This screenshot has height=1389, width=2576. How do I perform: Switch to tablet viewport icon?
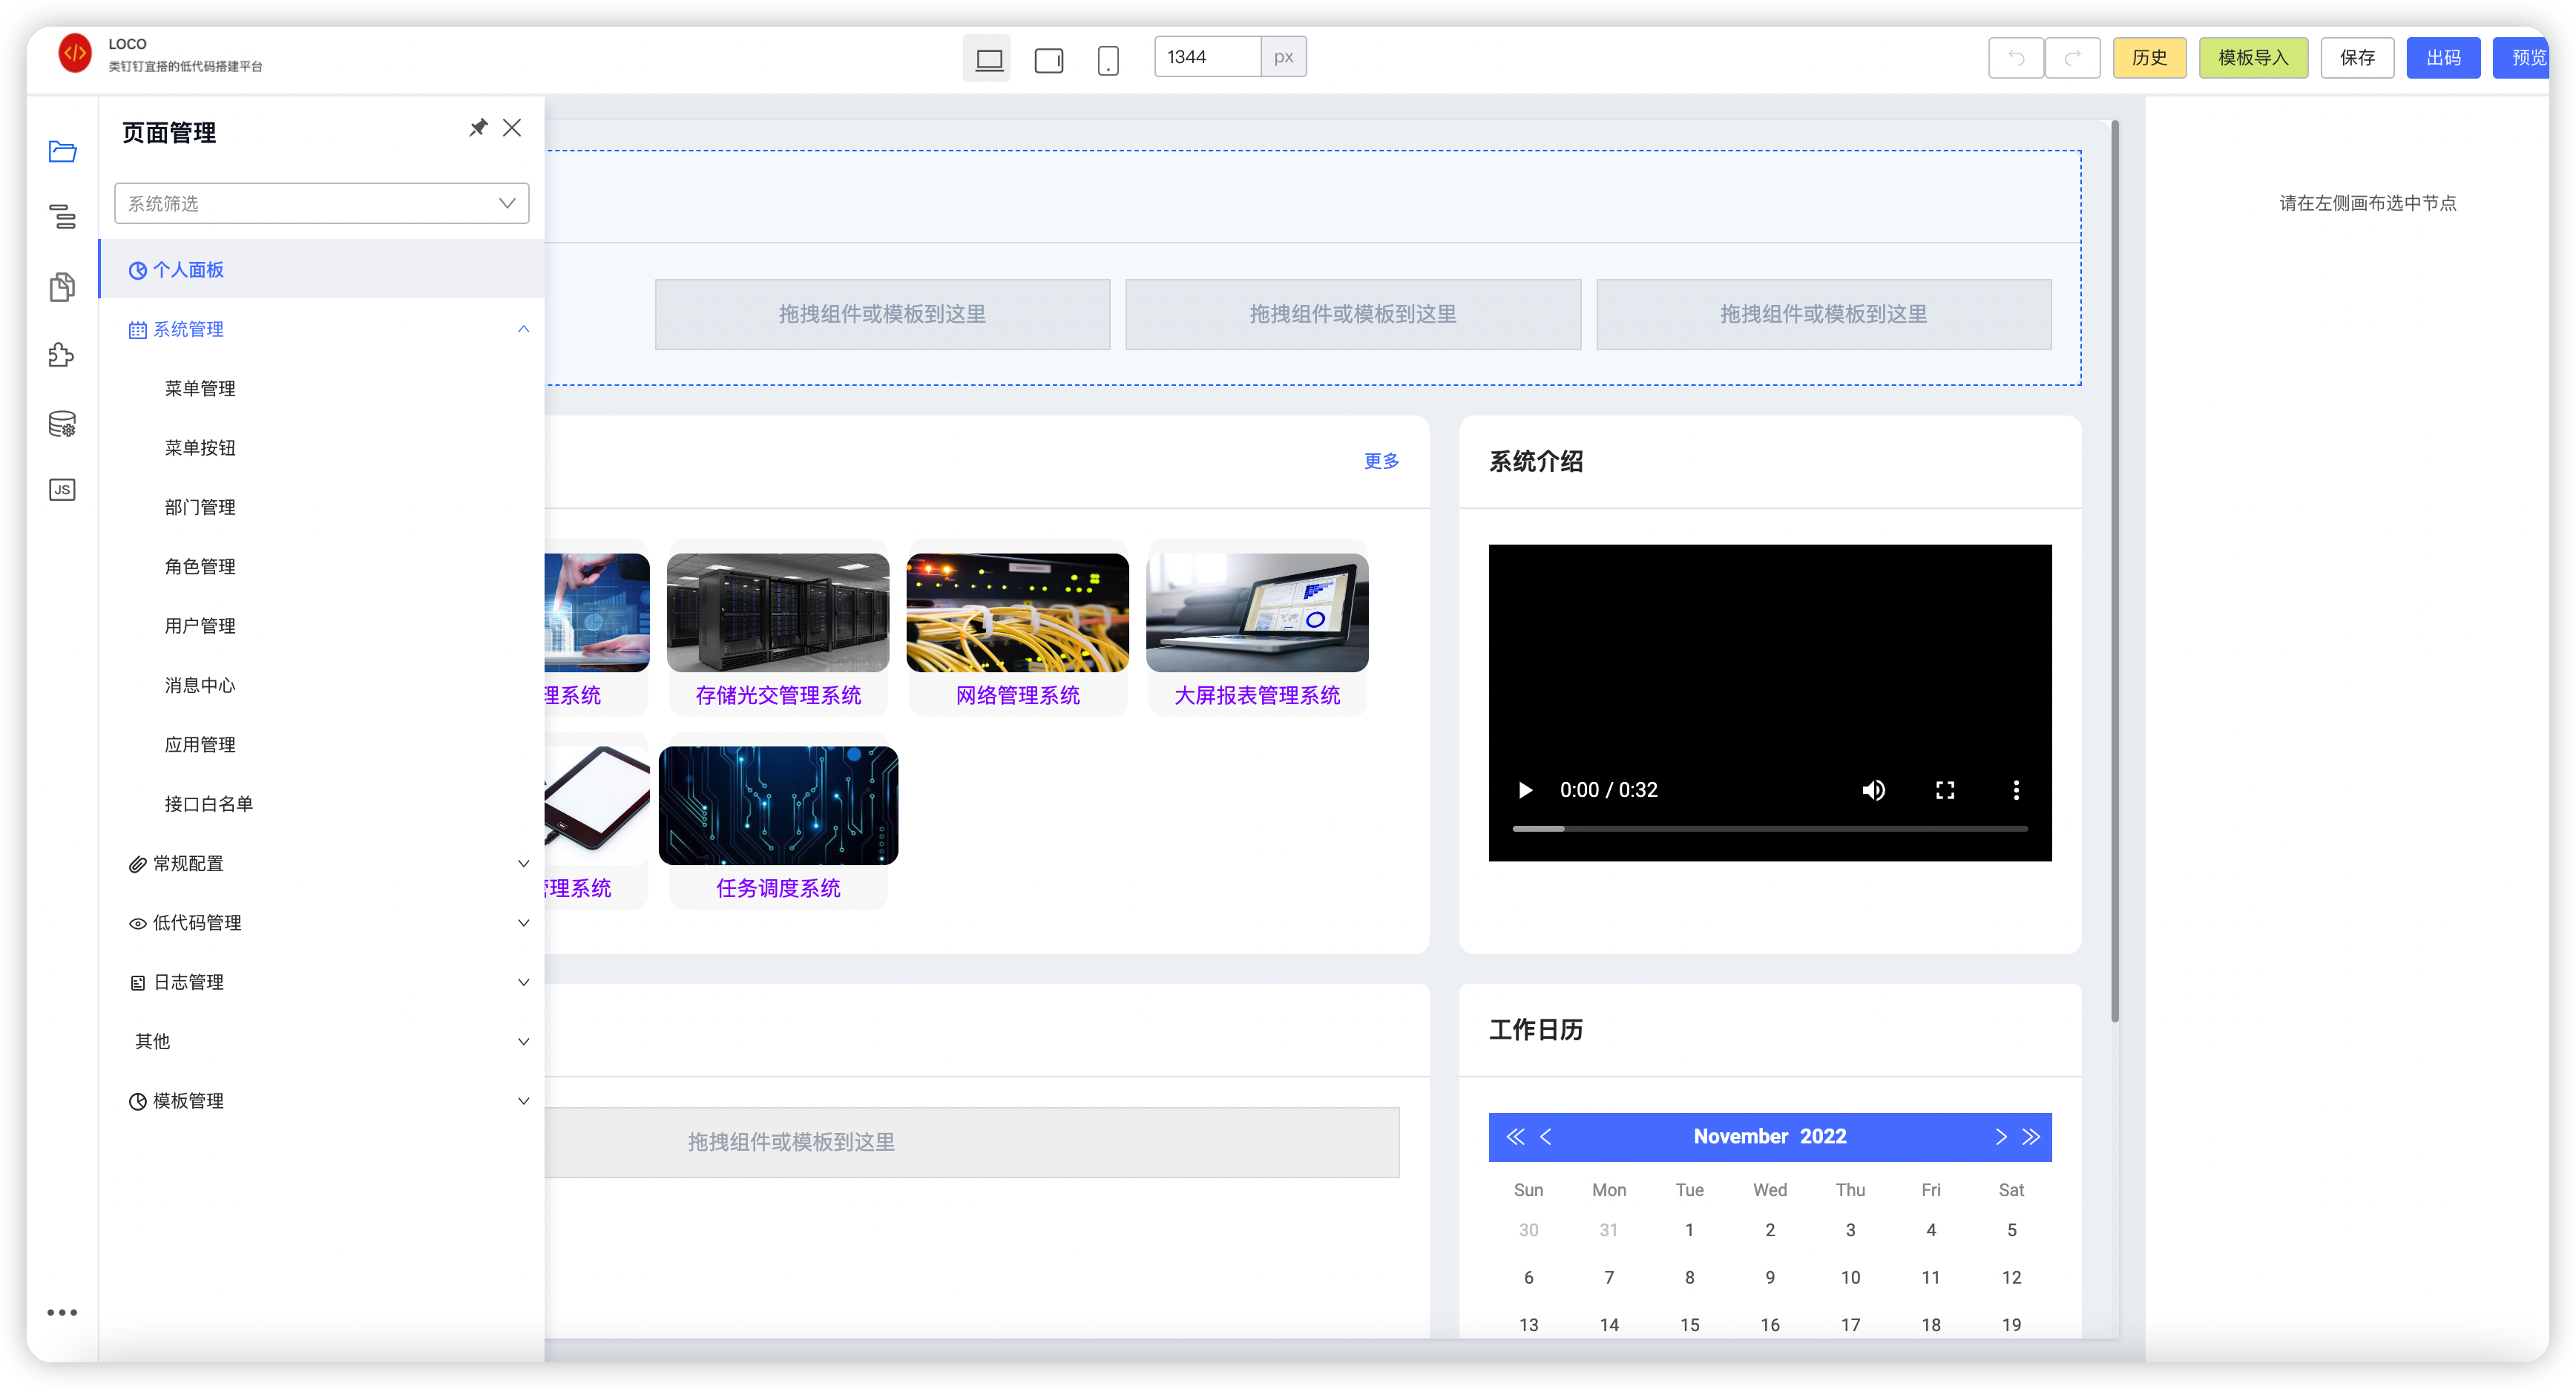(x=1048, y=60)
